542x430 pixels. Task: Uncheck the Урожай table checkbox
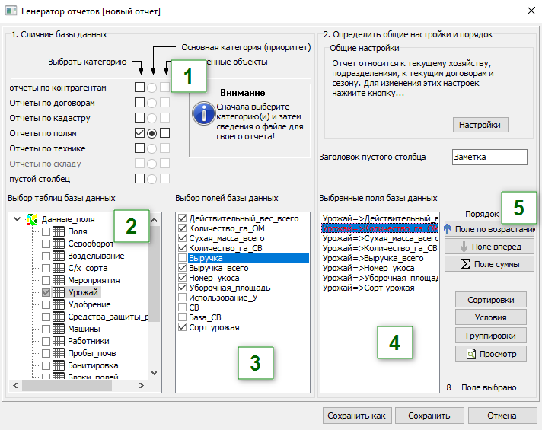46,292
